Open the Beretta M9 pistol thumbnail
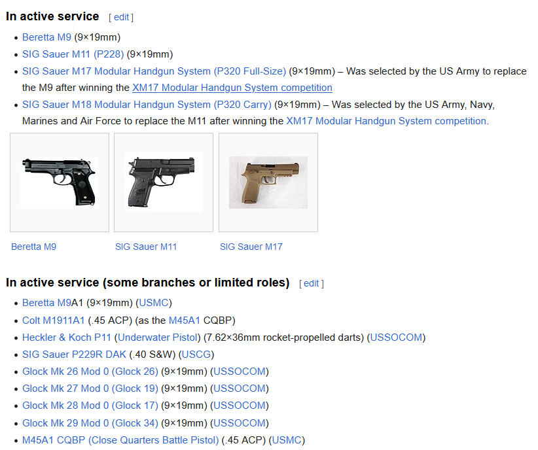538x450 pixels. [x=60, y=182]
